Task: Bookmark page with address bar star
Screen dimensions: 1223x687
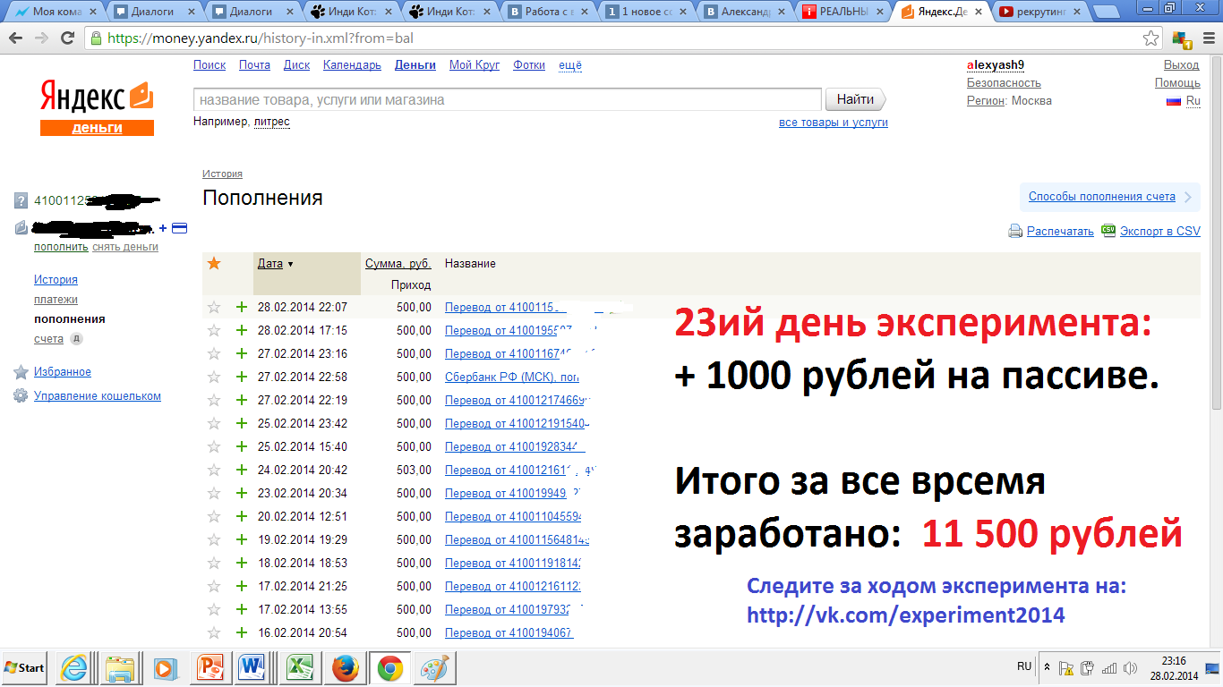Action: click(x=1151, y=38)
